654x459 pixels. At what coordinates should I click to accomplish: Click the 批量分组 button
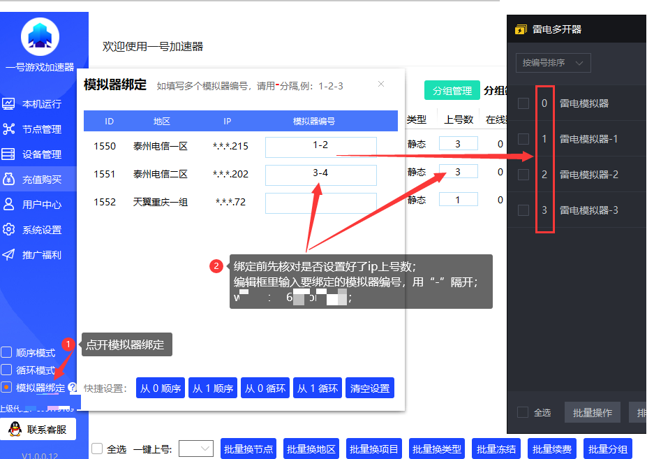tap(608, 449)
